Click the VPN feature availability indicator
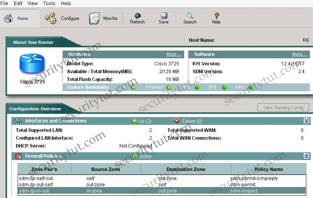This screenshot has width=313, height=198. (x=197, y=87)
